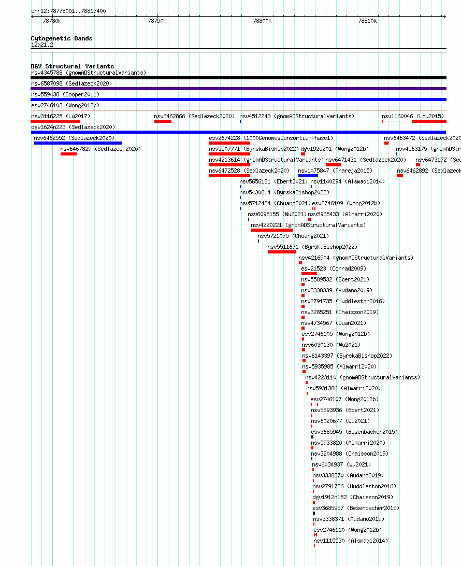Open nsv1140294 (Alsmadi2014) label

[x=348, y=181]
